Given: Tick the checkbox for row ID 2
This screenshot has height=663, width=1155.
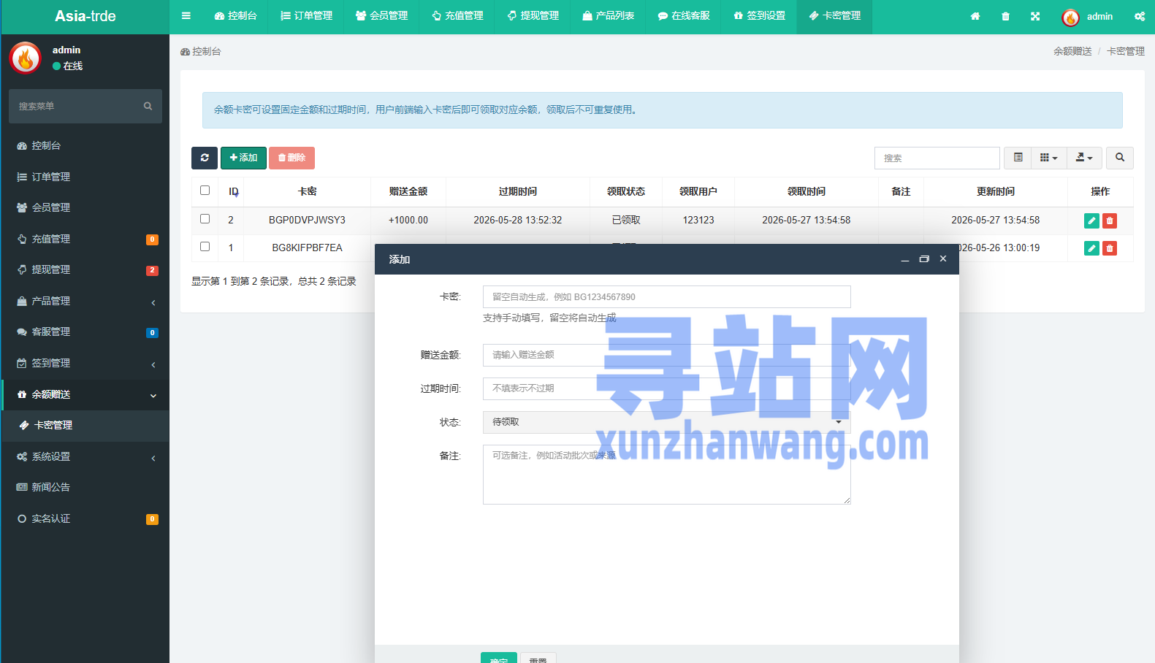Looking at the screenshot, I should click(205, 219).
